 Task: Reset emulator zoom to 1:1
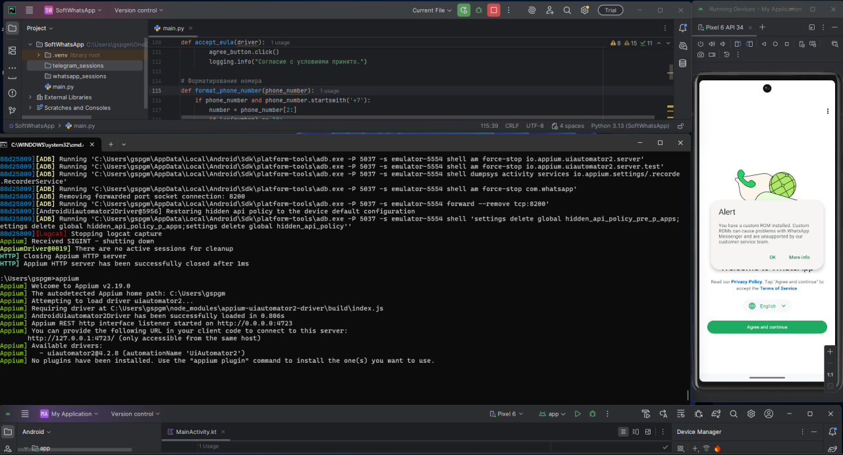click(x=830, y=375)
